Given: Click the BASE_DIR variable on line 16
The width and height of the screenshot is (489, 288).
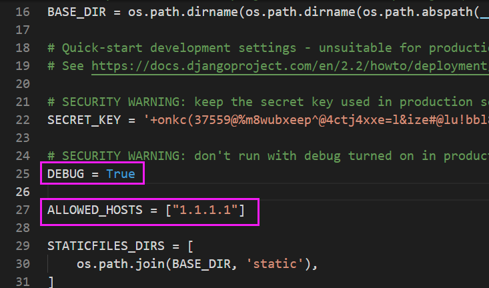Looking at the screenshot, I should pyautogui.click(x=77, y=12).
